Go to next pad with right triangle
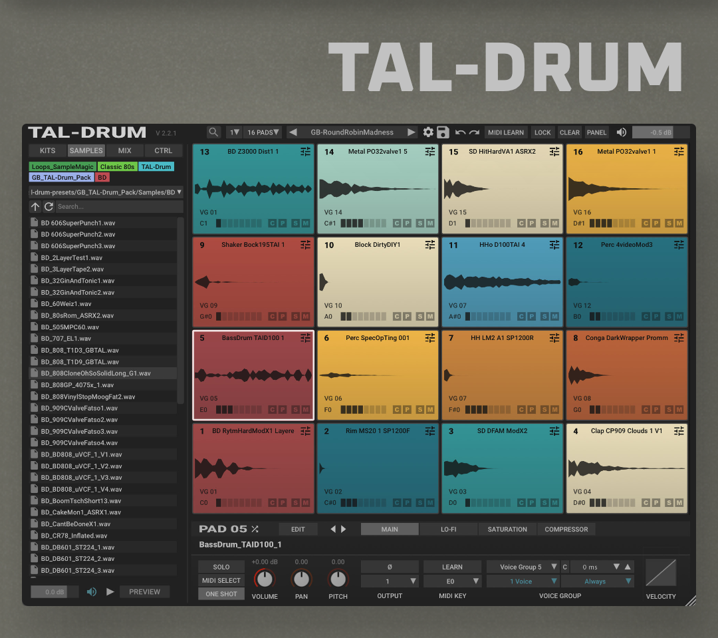The height and width of the screenshot is (638, 718). (x=344, y=529)
